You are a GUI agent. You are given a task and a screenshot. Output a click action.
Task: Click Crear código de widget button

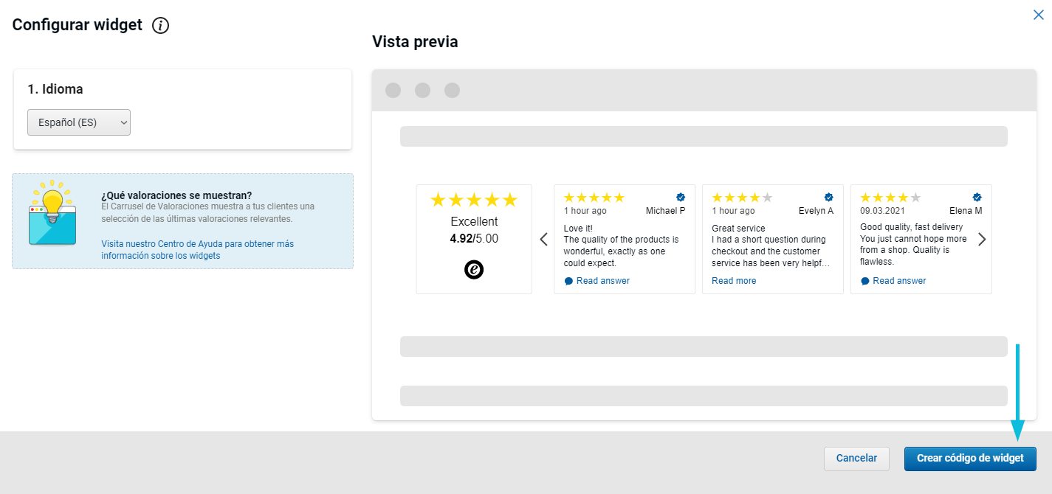970,459
